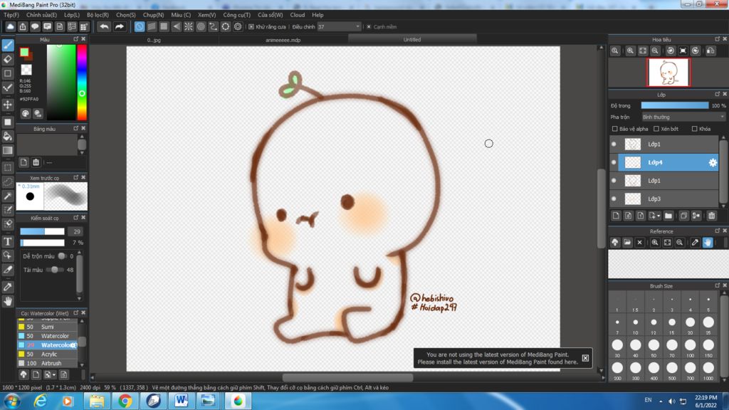This screenshot has height=410, width=729.
Task: Select the Text tool
Action: pos(8,241)
